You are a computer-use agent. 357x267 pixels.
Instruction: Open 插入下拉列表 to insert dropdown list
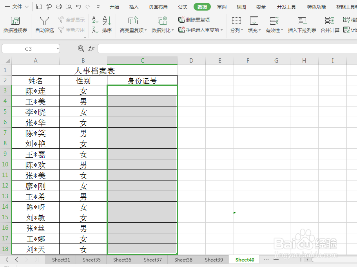[x=302, y=23]
